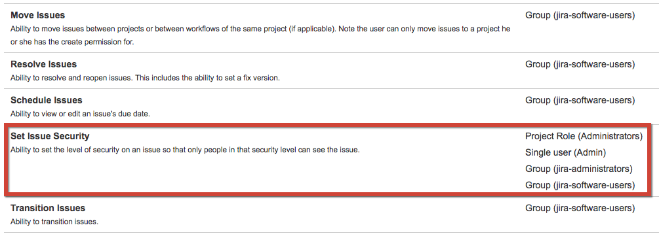Click the Set Issue Security description text

185,150
